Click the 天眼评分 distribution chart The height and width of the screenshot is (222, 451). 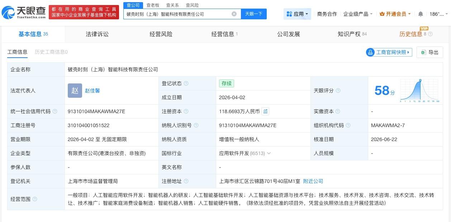(420, 91)
